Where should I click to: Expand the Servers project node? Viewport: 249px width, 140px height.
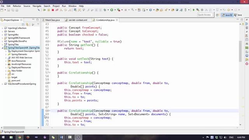point(2,31)
